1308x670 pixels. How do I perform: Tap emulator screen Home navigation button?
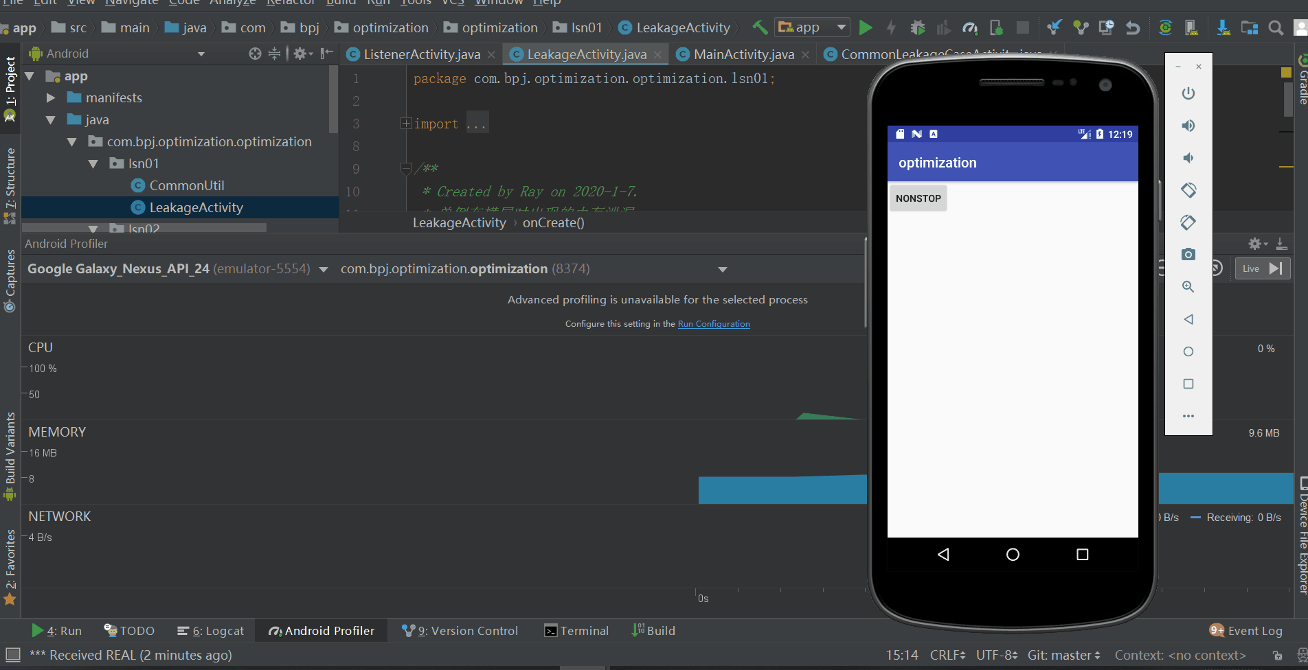tap(1013, 555)
